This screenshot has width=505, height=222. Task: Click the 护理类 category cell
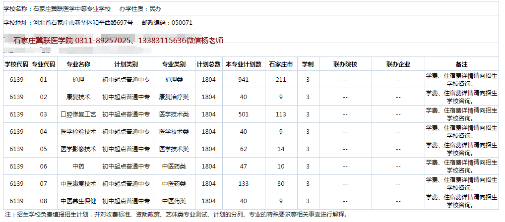point(174,80)
